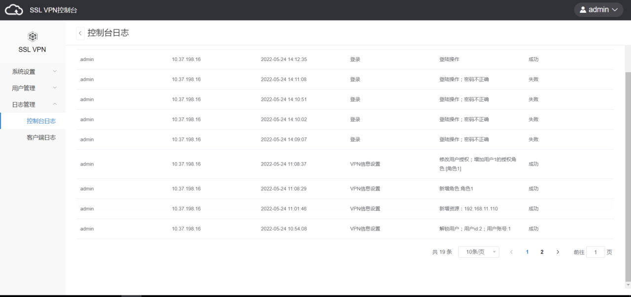Click 登录 type in the 14:10:02 row
Image resolution: width=631 pixels, height=297 pixels.
click(x=355, y=119)
